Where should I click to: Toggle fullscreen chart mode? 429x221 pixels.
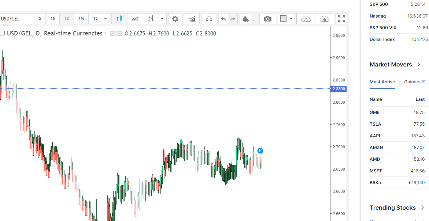[341, 19]
